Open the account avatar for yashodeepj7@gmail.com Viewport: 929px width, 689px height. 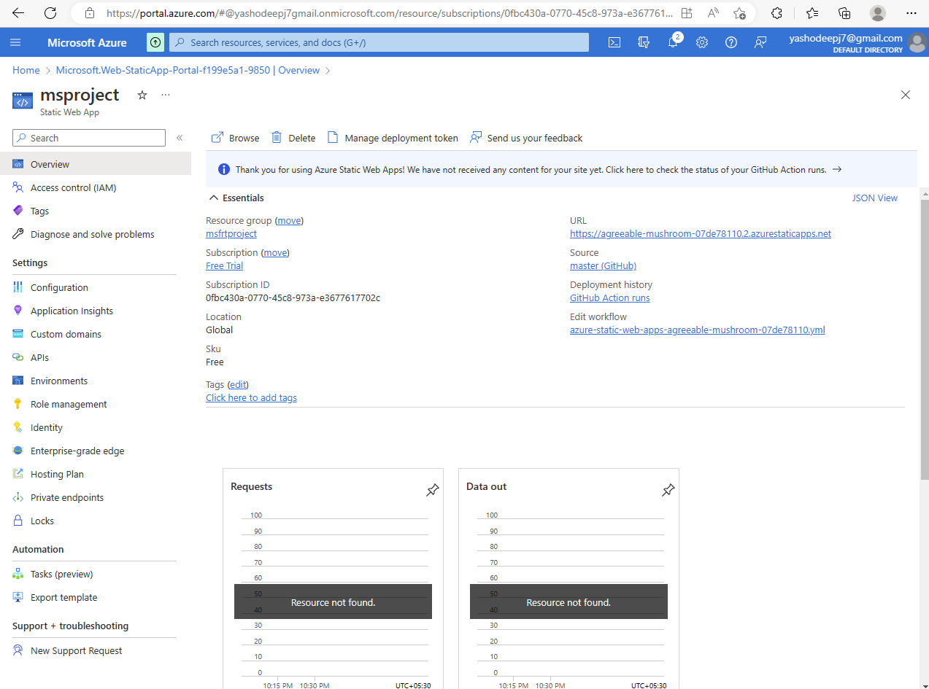tap(917, 43)
